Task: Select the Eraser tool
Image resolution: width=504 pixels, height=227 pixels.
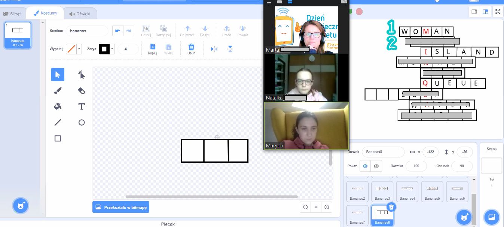Action: tap(82, 91)
